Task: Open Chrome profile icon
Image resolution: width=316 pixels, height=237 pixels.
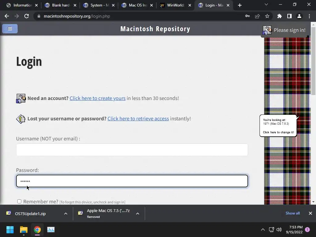Action: 299,16
